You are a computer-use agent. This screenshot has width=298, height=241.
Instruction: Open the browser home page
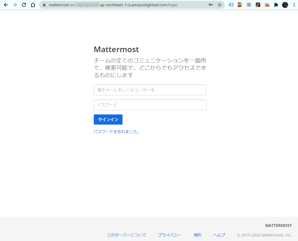(x=33, y=5)
